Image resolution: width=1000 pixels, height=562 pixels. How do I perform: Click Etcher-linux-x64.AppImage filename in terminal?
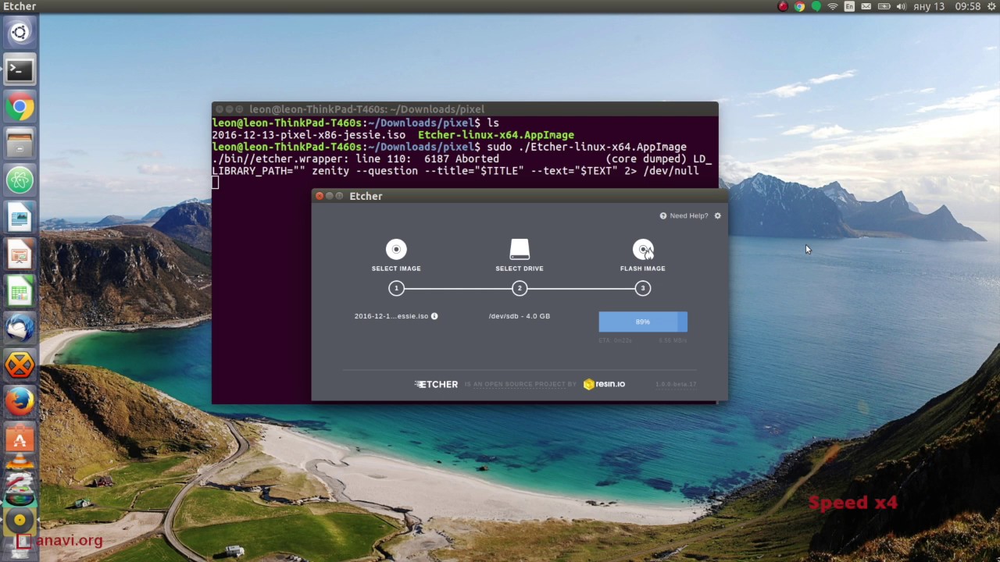pos(496,135)
